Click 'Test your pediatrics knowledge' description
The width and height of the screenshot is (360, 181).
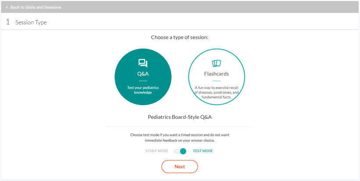coord(143,90)
